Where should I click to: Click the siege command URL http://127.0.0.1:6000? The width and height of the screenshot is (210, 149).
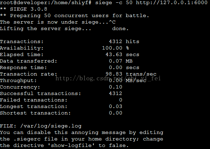[x=172, y=2]
